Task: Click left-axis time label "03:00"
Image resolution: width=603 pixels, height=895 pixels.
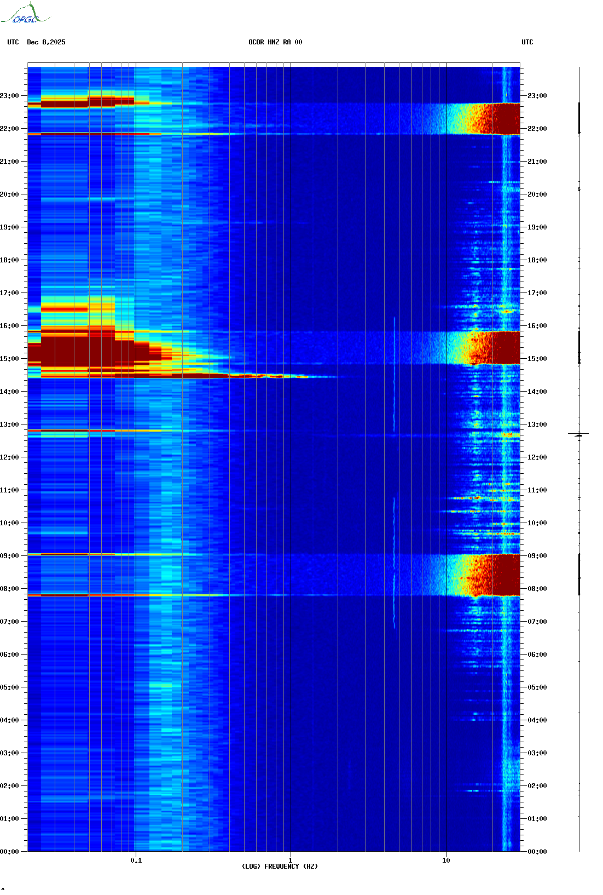Action: tap(9, 753)
